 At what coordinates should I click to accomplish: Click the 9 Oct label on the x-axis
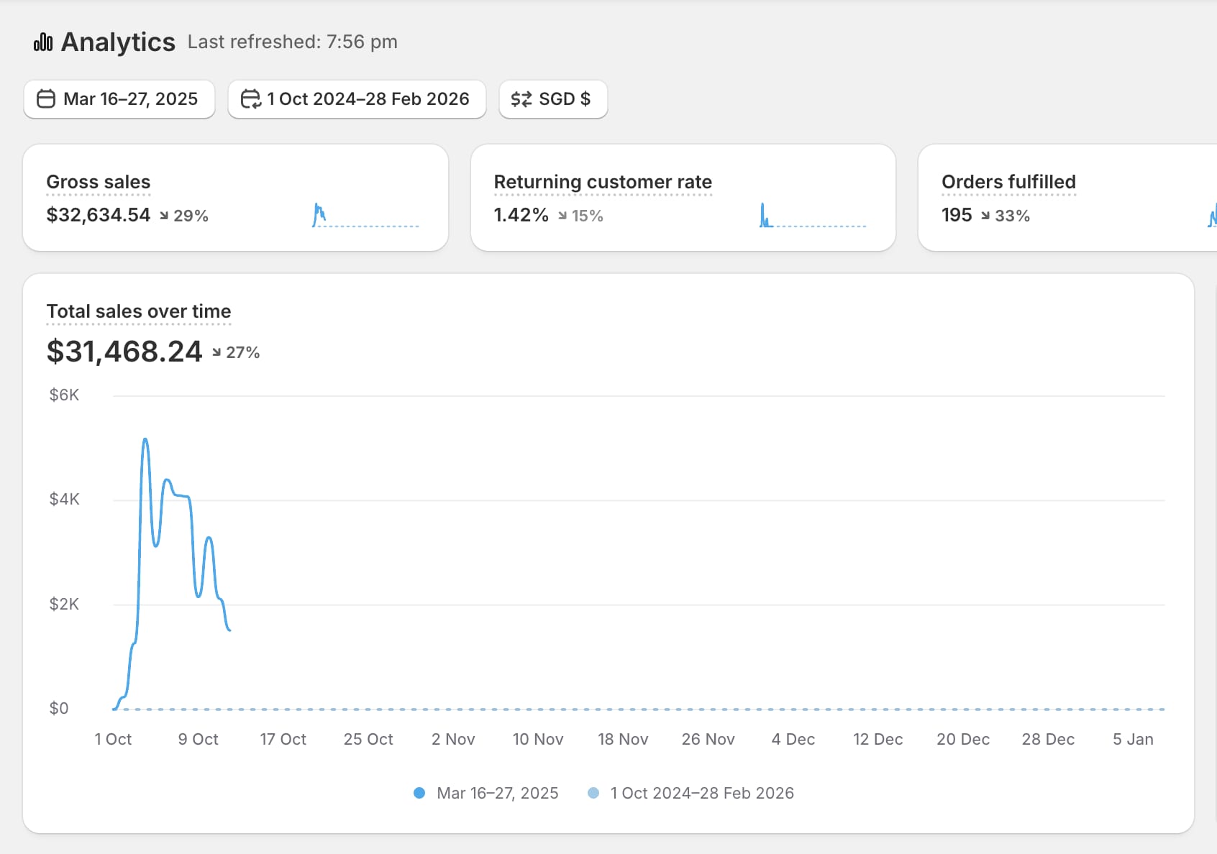[x=198, y=739]
